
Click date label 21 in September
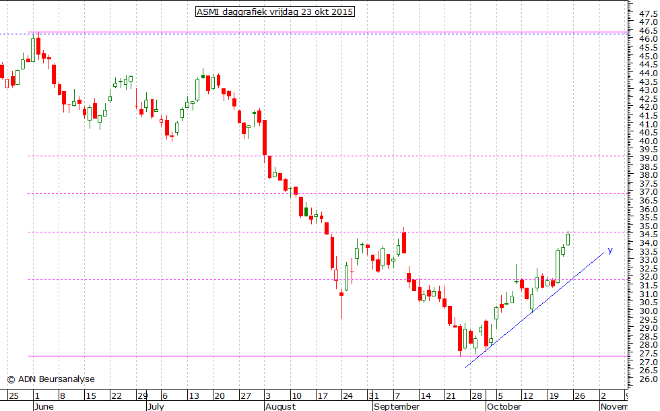tap(451, 396)
